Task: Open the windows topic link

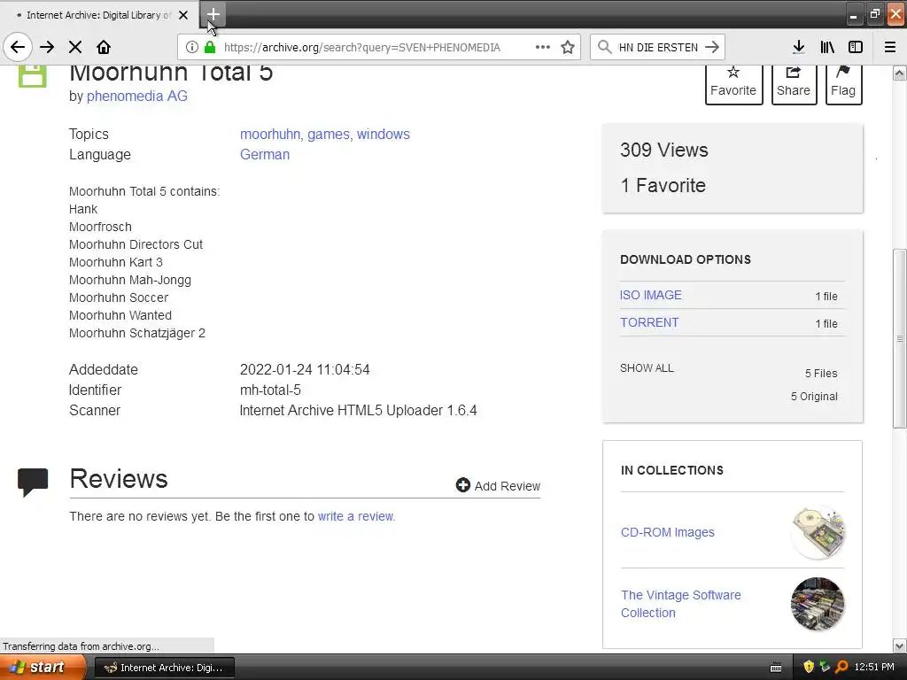Action: pos(383,135)
